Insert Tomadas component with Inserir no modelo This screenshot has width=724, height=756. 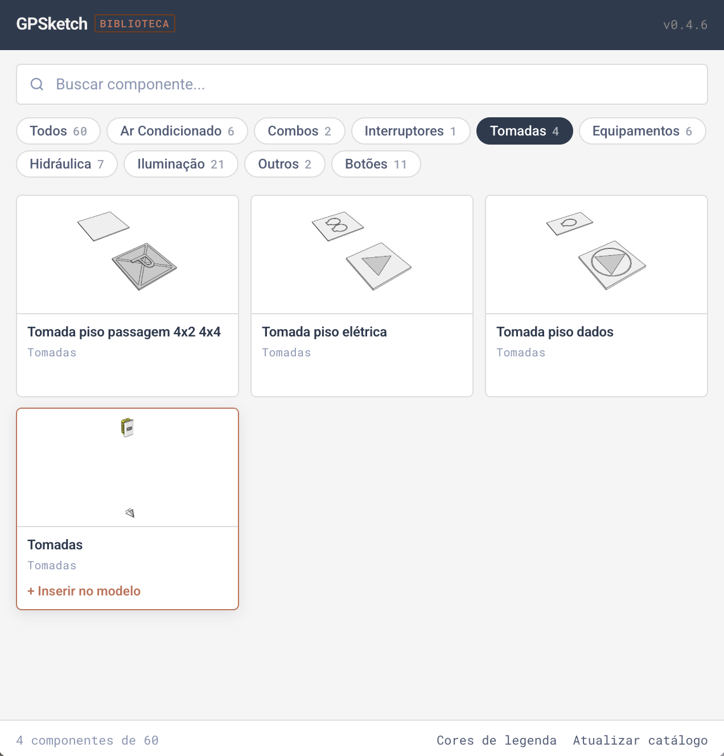(x=84, y=591)
